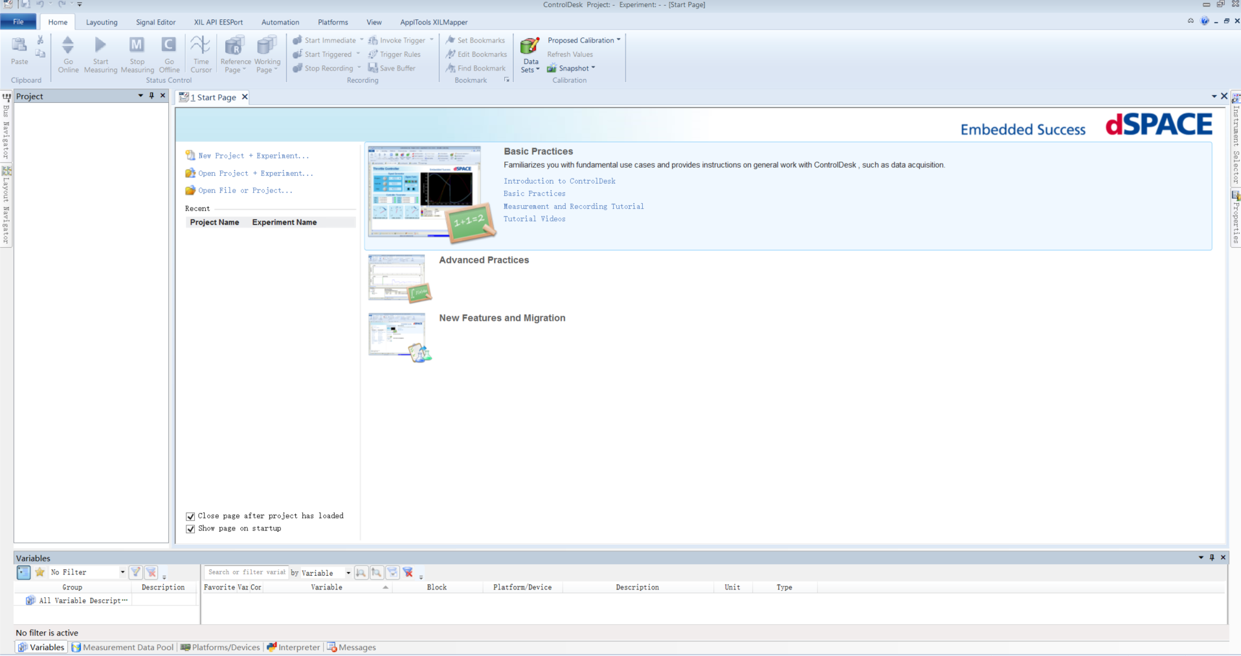Click the Advanced Practices thumbnail
This screenshot has height=656, width=1241.
[399, 278]
